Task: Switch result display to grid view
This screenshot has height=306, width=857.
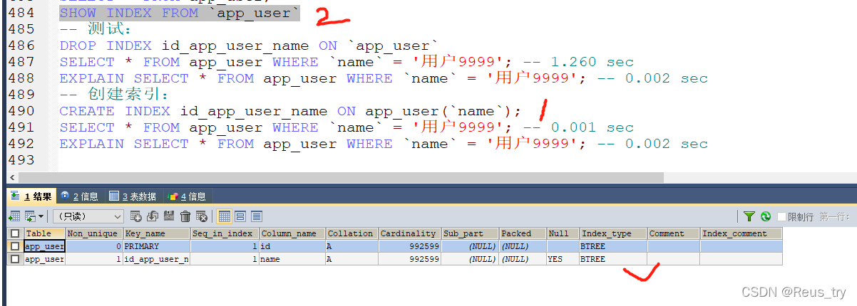Action: click(x=224, y=216)
